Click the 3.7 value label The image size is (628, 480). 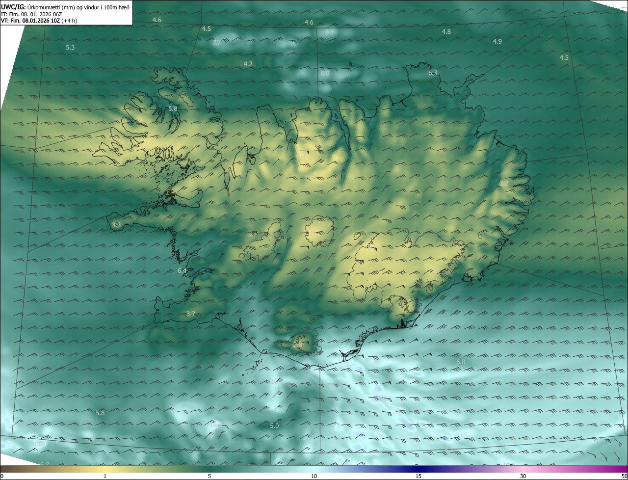click(x=191, y=314)
